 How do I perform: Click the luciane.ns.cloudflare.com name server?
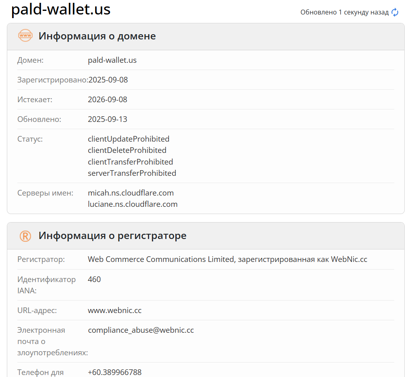(133, 204)
